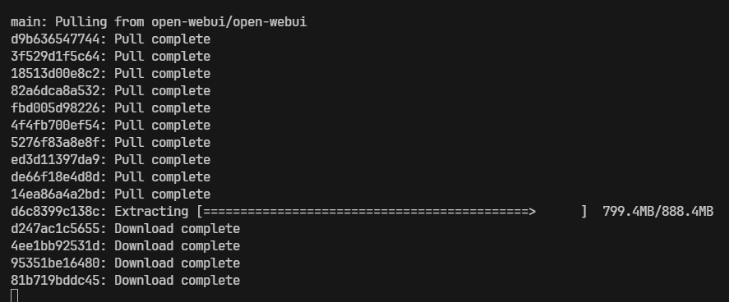Click layer ID 82a6dca8a532
Screen dimensions: 729x302
tap(55, 91)
